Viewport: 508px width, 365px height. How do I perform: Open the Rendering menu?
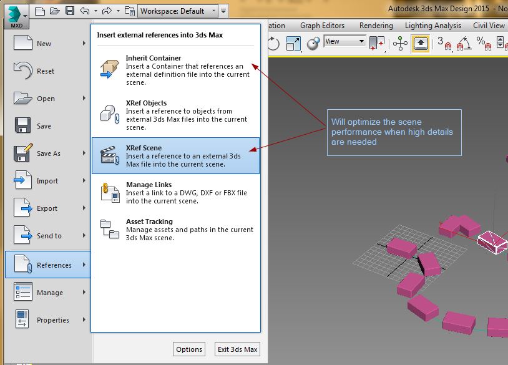376,26
